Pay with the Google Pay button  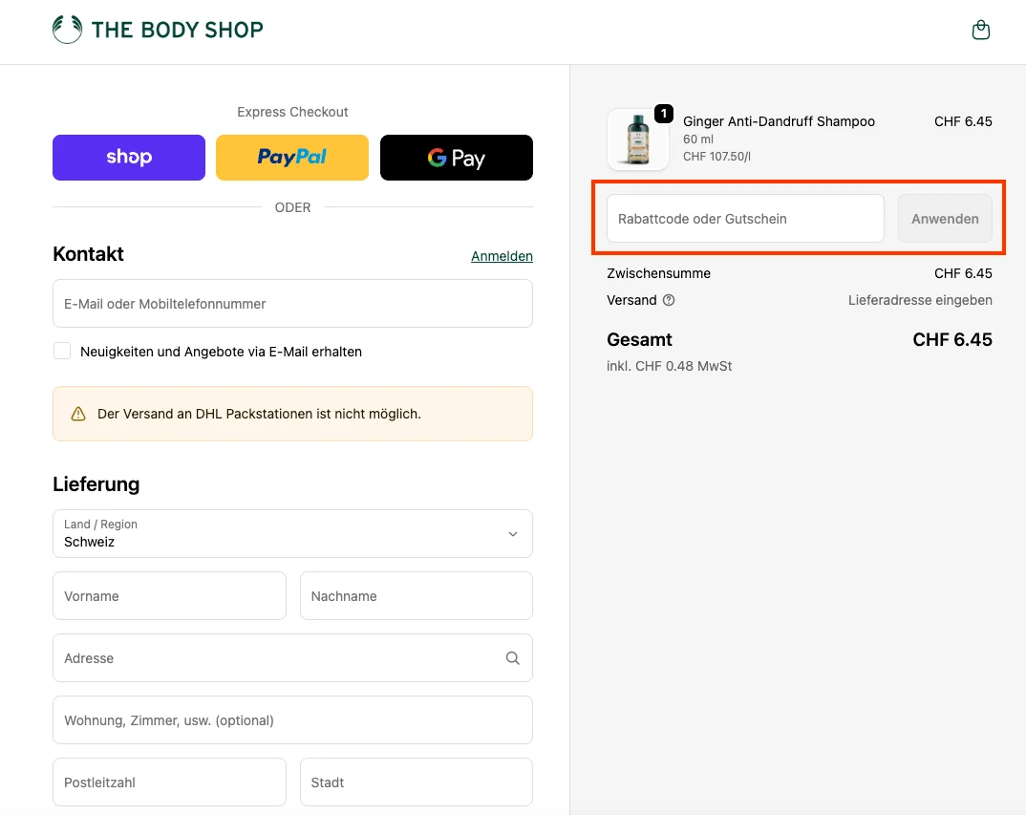[x=456, y=157]
